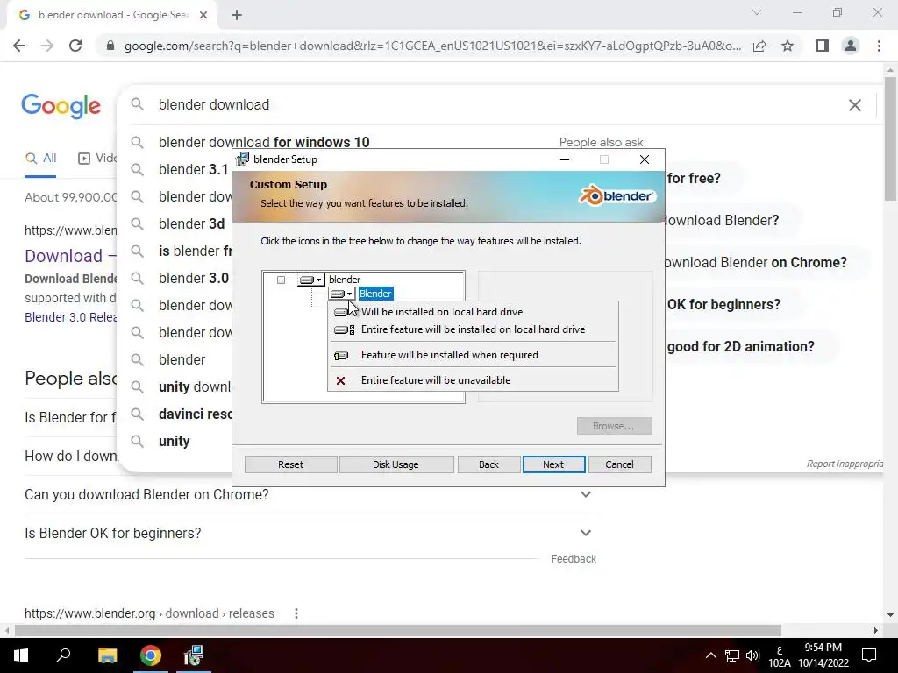Switch to Chrome in the taskbar

[x=151, y=655]
